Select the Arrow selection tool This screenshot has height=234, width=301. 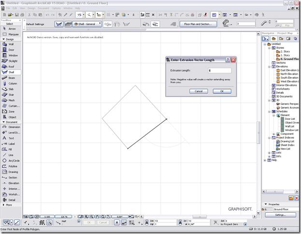click(11, 29)
